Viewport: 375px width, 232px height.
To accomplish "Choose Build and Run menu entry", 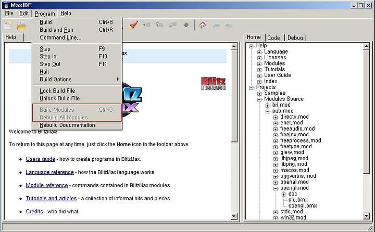I will (77, 30).
